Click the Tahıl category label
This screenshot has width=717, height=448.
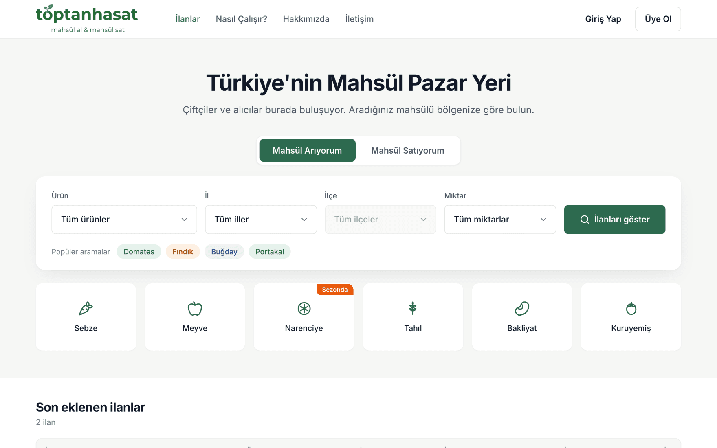click(413, 328)
